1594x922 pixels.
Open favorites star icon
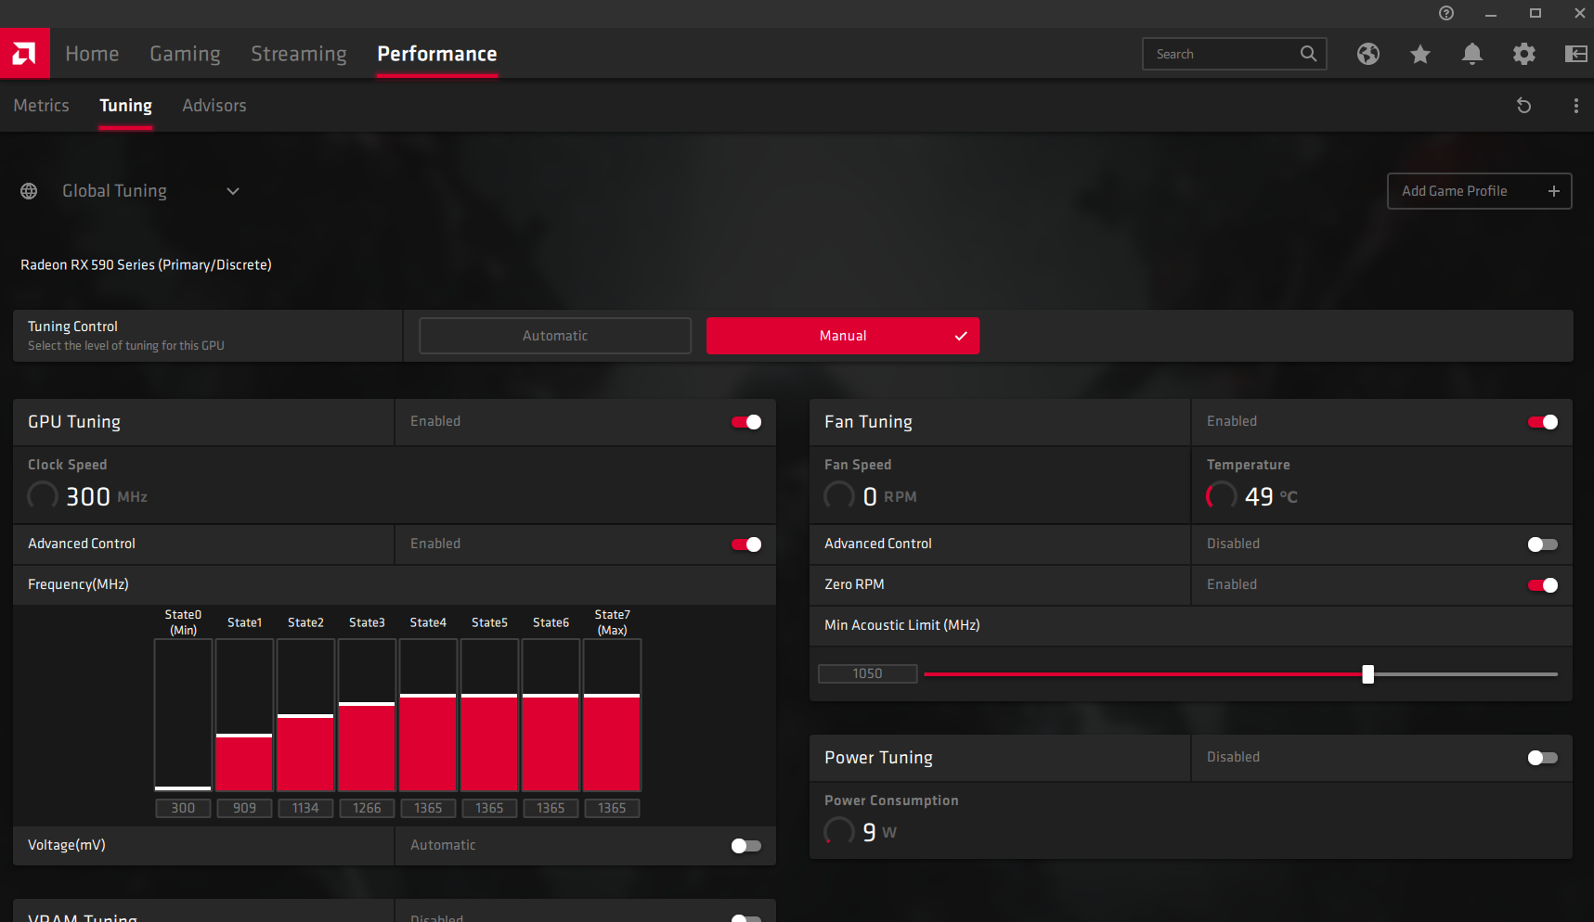[x=1420, y=54]
